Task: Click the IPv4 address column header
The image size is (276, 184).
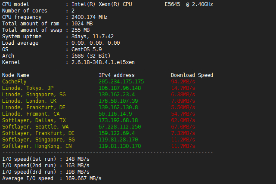Action: pos(117,75)
